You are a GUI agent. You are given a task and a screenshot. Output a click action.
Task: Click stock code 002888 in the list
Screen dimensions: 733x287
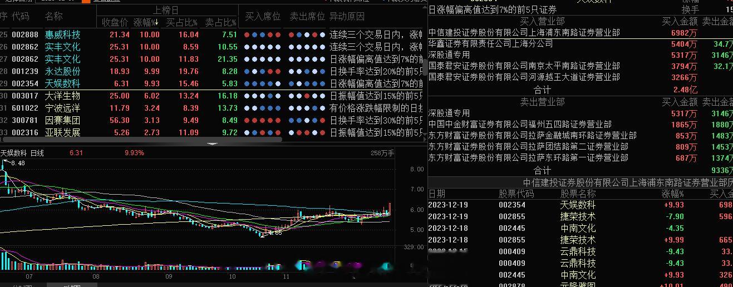[25, 34]
